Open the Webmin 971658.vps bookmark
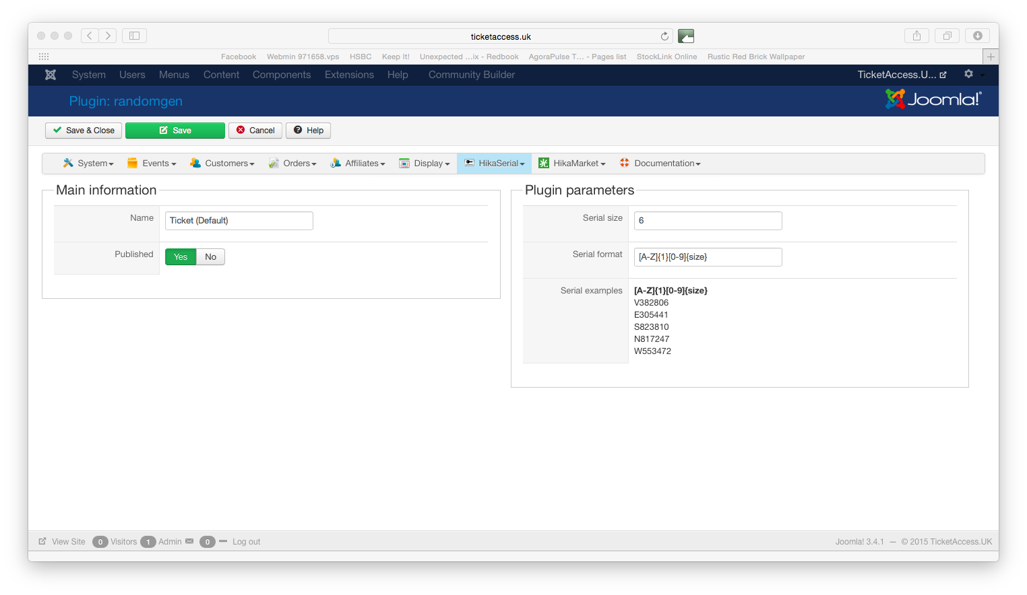 click(303, 57)
